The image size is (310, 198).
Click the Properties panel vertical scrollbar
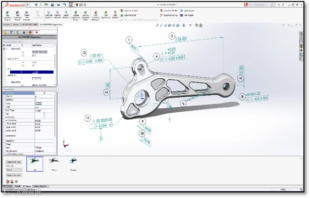[55, 116]
